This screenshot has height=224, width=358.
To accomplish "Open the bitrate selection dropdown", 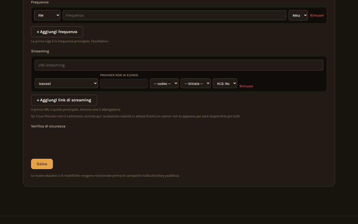I will click(196, 83).
